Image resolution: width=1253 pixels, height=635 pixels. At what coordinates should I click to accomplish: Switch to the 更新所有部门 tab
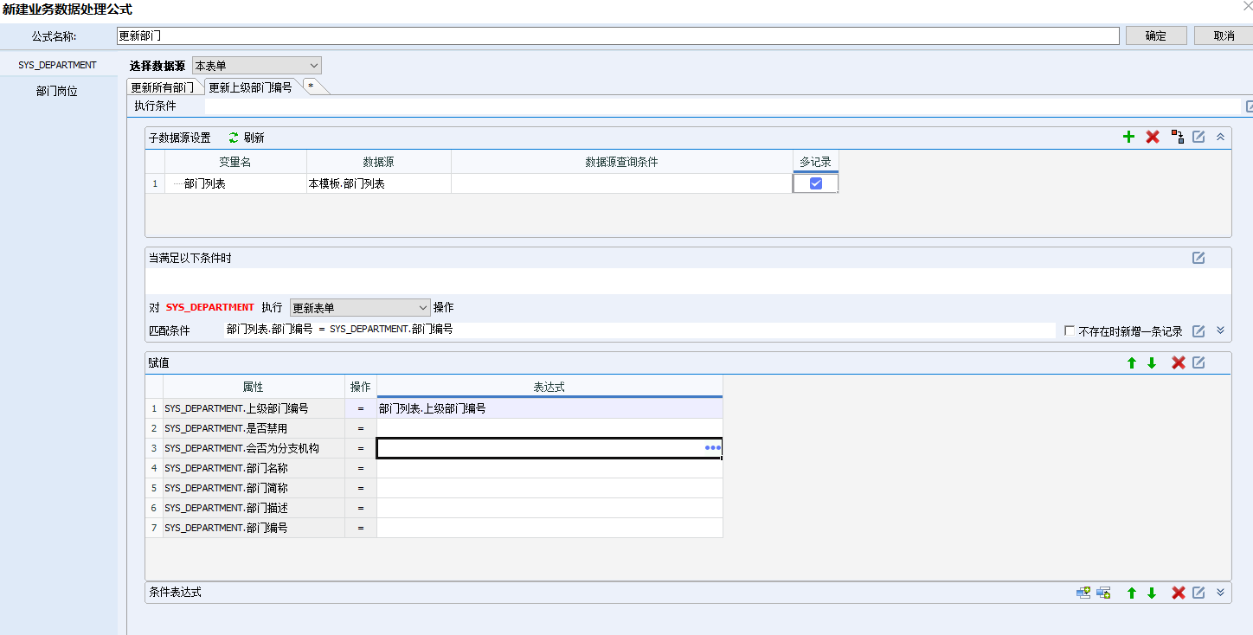click(163, 87)
